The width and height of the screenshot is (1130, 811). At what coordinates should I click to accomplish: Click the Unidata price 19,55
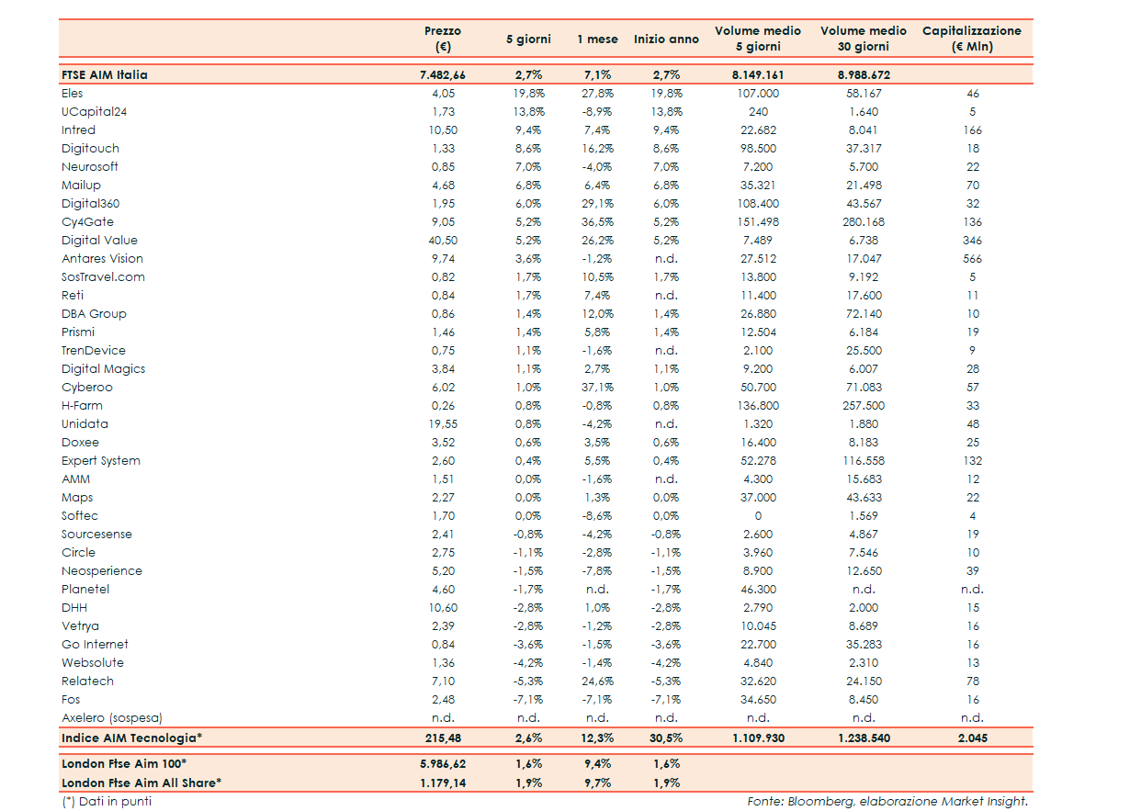point(443,424)
